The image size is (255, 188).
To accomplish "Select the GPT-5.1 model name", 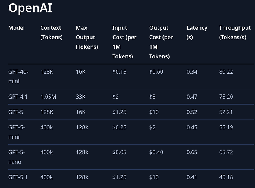I will (17, 177).
